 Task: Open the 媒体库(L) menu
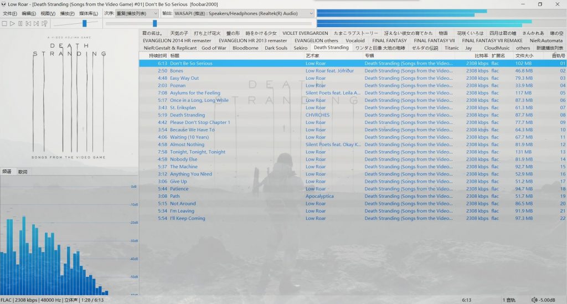[x=88, y=13]
